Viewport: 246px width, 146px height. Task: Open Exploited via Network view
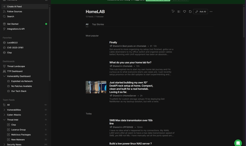[x=22, y=81]
